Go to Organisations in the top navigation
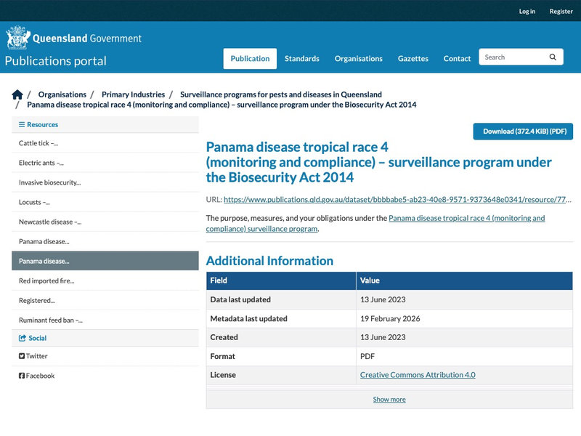Viewport: 581px width, 436px height. [x=358, y=59]
